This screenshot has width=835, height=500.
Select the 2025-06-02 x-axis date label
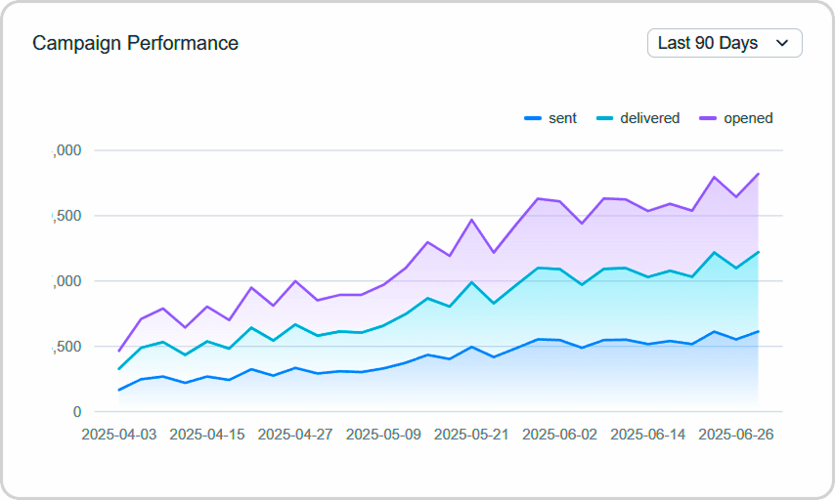[x=559, y=435]
